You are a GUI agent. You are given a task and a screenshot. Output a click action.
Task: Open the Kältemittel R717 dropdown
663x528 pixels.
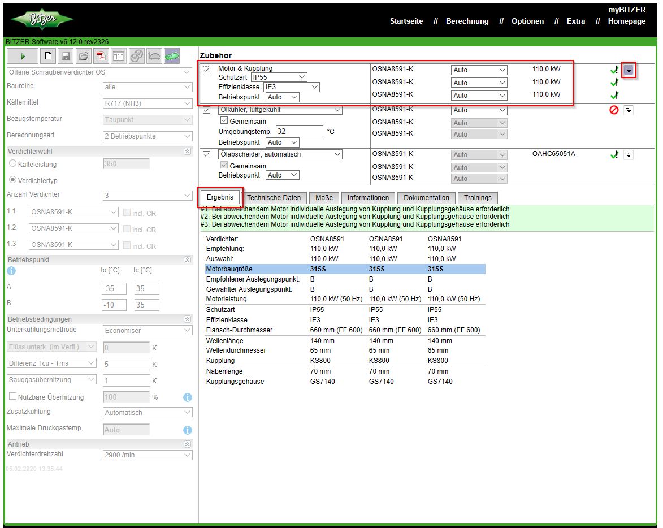(x=148, y=103)
